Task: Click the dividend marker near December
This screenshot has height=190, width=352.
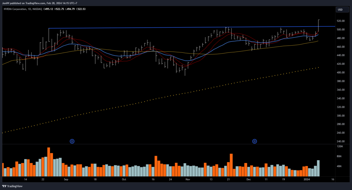Action: [x=255, y=141]
